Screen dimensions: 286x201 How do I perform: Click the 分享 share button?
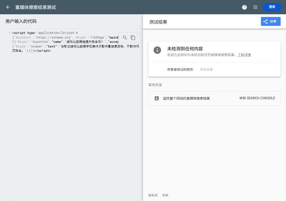pyautogui.click(x=271, y=21)
